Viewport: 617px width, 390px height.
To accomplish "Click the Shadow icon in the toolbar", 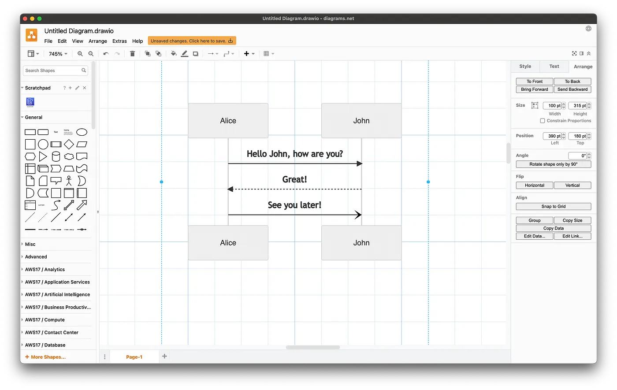I will tap(196, 53).
